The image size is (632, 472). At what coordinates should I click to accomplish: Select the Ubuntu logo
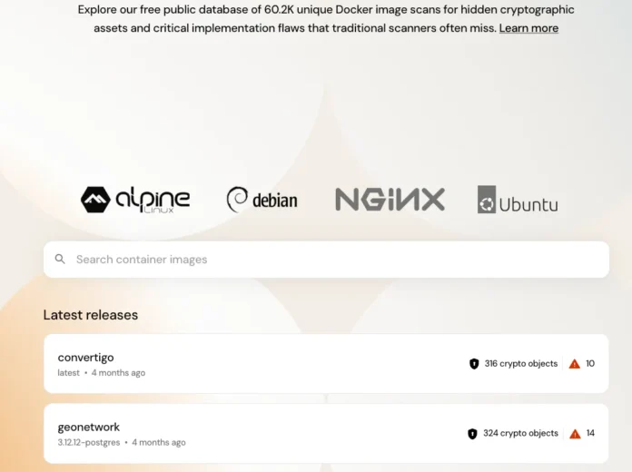click(518, 200)
